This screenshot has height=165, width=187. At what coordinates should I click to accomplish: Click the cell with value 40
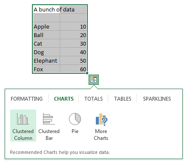[x=73, y=52]
